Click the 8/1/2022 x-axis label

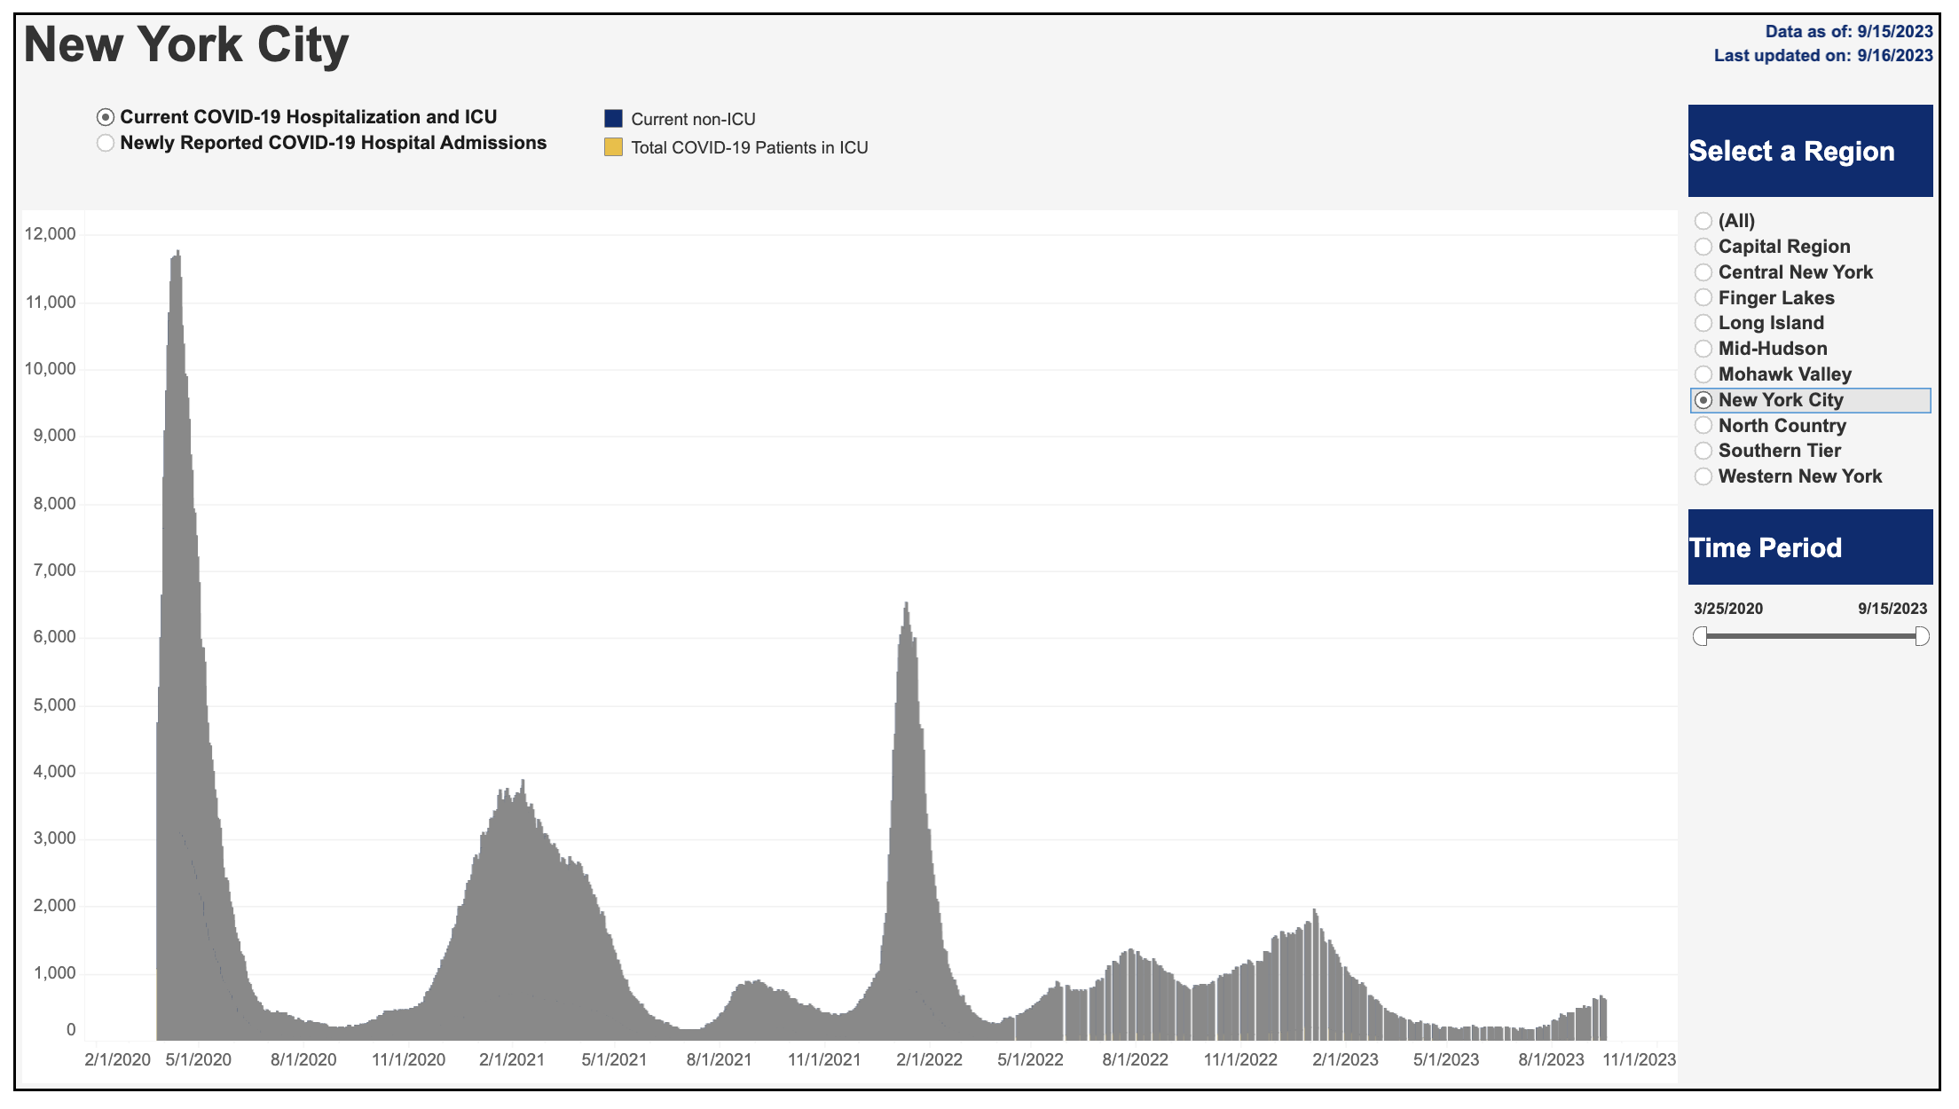1136,1059
